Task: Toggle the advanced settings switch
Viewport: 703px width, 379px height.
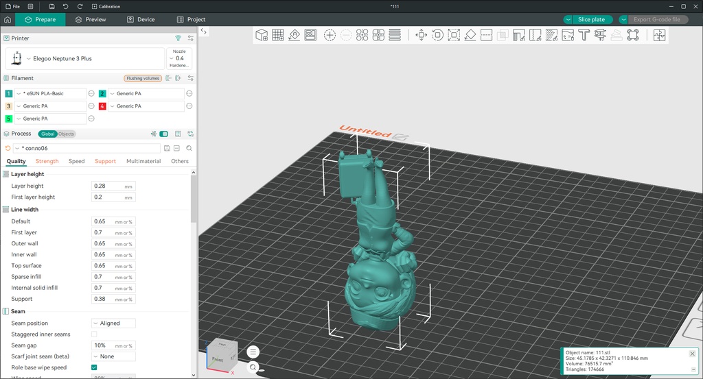Action: (x=163, y=134)
